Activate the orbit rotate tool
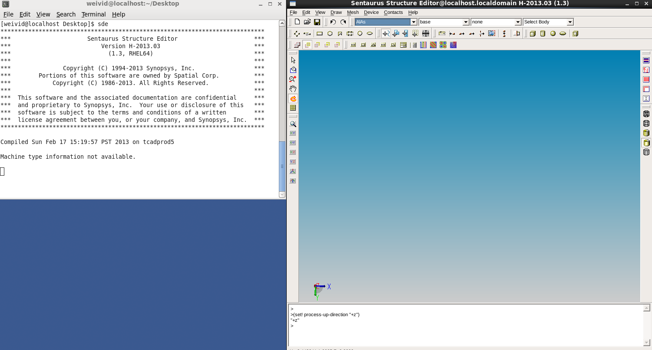Screen dimensions: 652x350 coord(293,98)
